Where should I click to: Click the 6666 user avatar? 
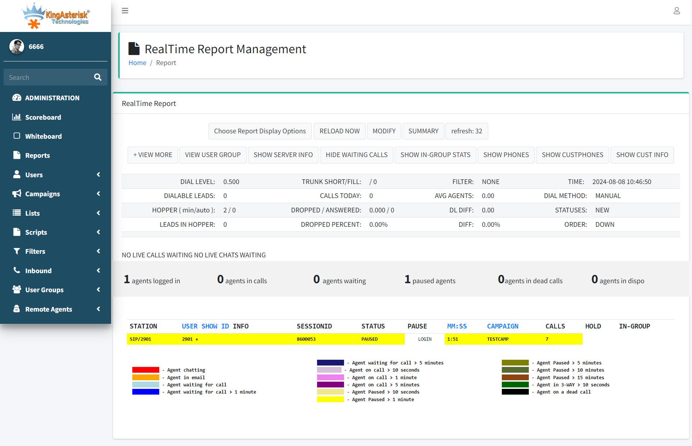click(17, 47)
